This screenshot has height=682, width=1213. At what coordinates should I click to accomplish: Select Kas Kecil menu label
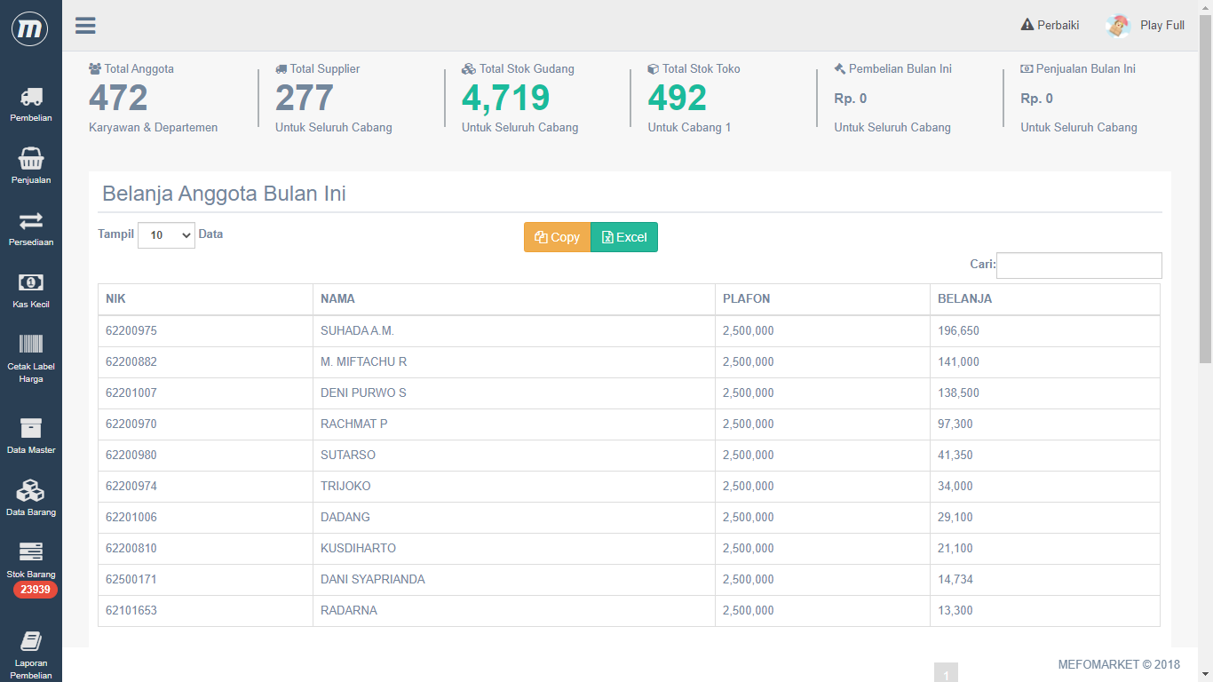pyautogui.click(x=31, y=305)
